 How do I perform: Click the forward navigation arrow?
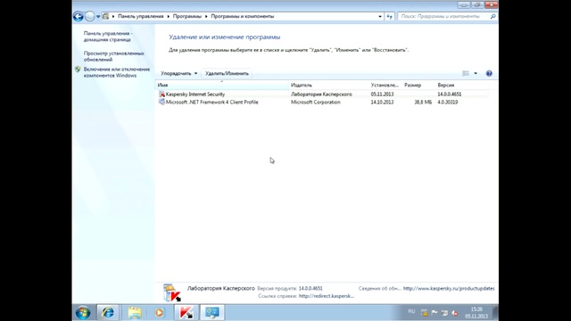click(x=89, y=16)
